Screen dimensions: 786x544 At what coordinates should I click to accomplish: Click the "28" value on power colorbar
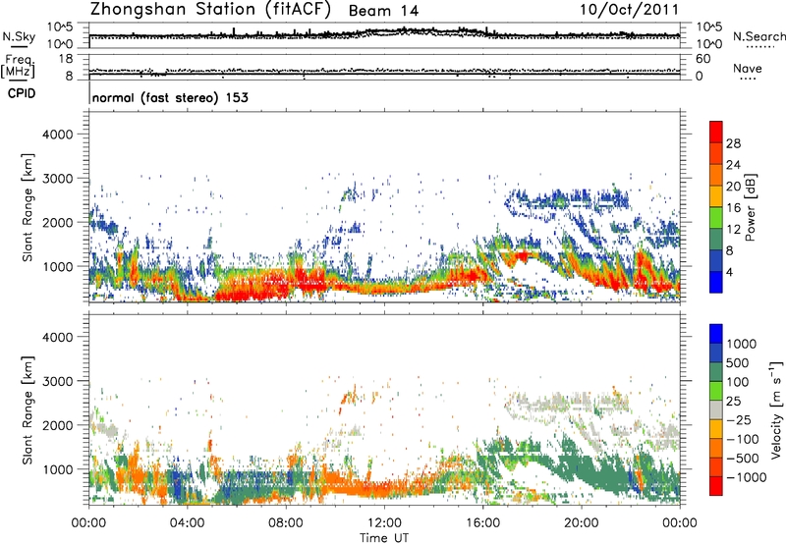click(733, 143)
